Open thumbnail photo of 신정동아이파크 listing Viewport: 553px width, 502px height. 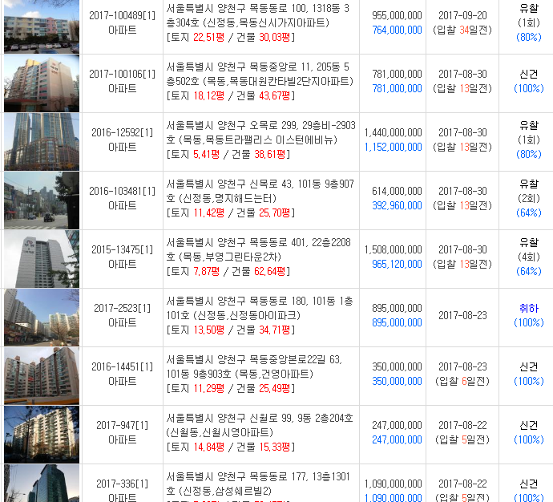[42, 318]
